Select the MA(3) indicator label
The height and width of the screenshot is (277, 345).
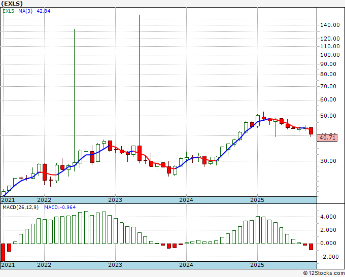25,11
